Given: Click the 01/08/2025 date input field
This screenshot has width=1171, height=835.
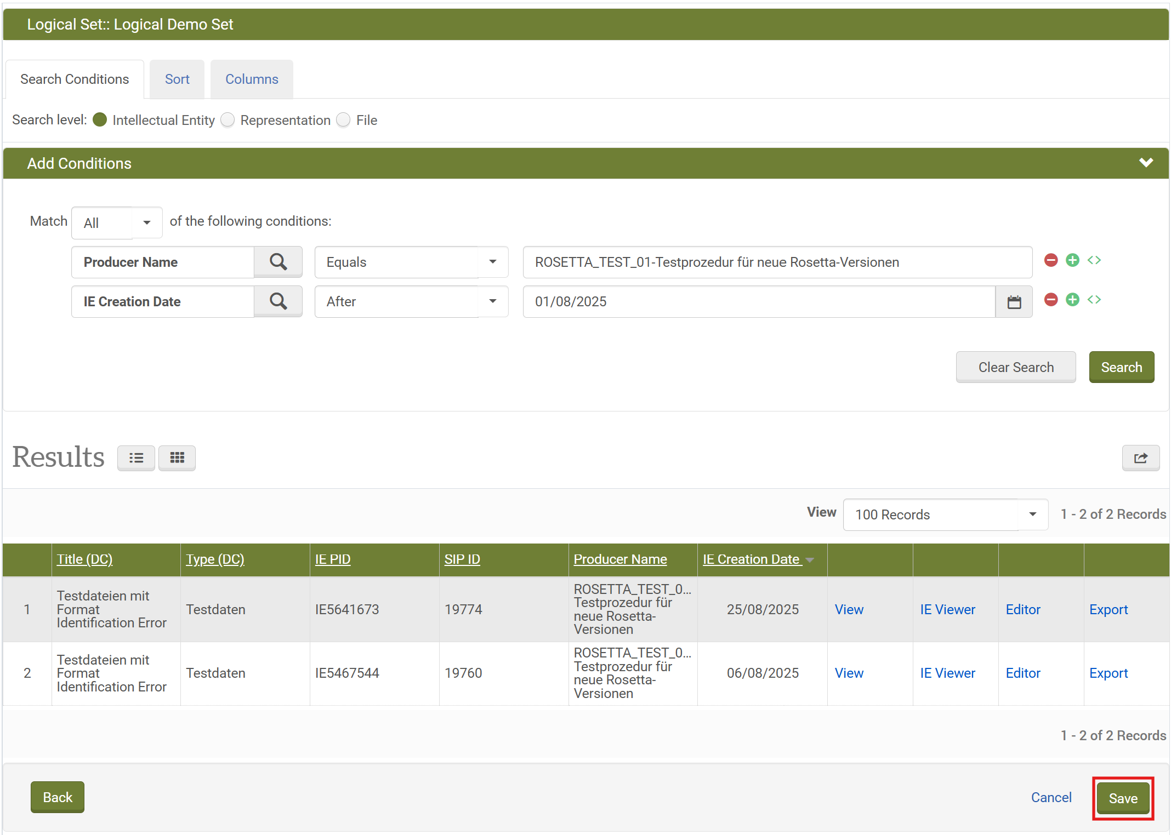Looking at the screenshot, I should (759, 302).
